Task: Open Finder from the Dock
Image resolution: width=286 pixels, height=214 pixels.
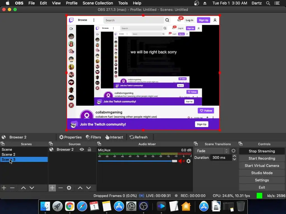Action: 45,206
